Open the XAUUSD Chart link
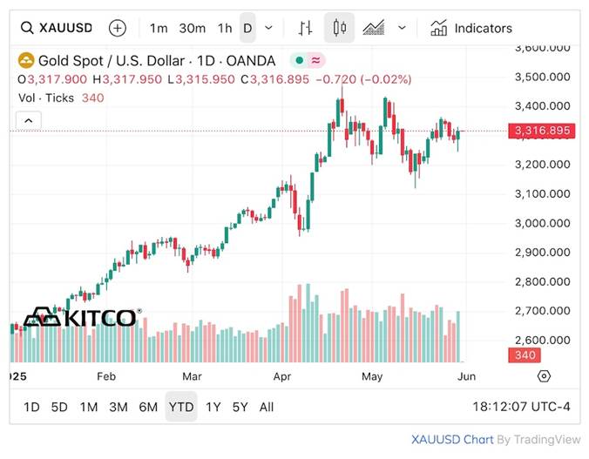This screenshot has height=459, width=589. pyautogui.click(x=452, y=439)
